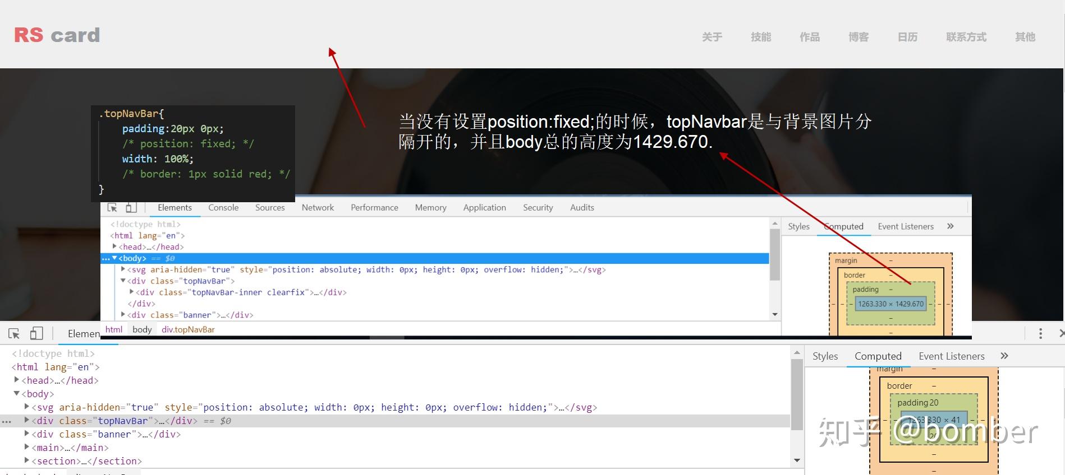
Task: Click the 其他 navigation link
Action: [1025, 37]
